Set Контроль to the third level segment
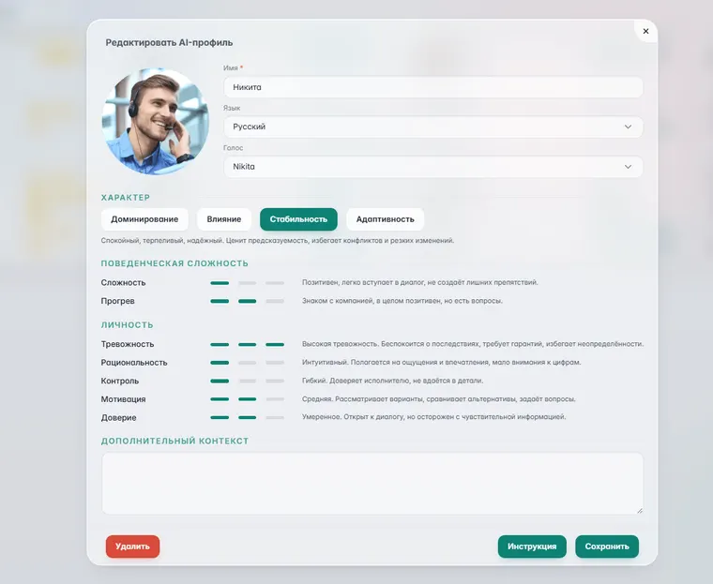 click(275, 381)
